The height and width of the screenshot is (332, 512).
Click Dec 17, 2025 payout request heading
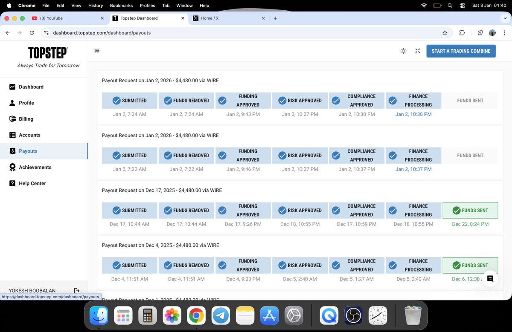pyautogui.click(x=162, y=191)
